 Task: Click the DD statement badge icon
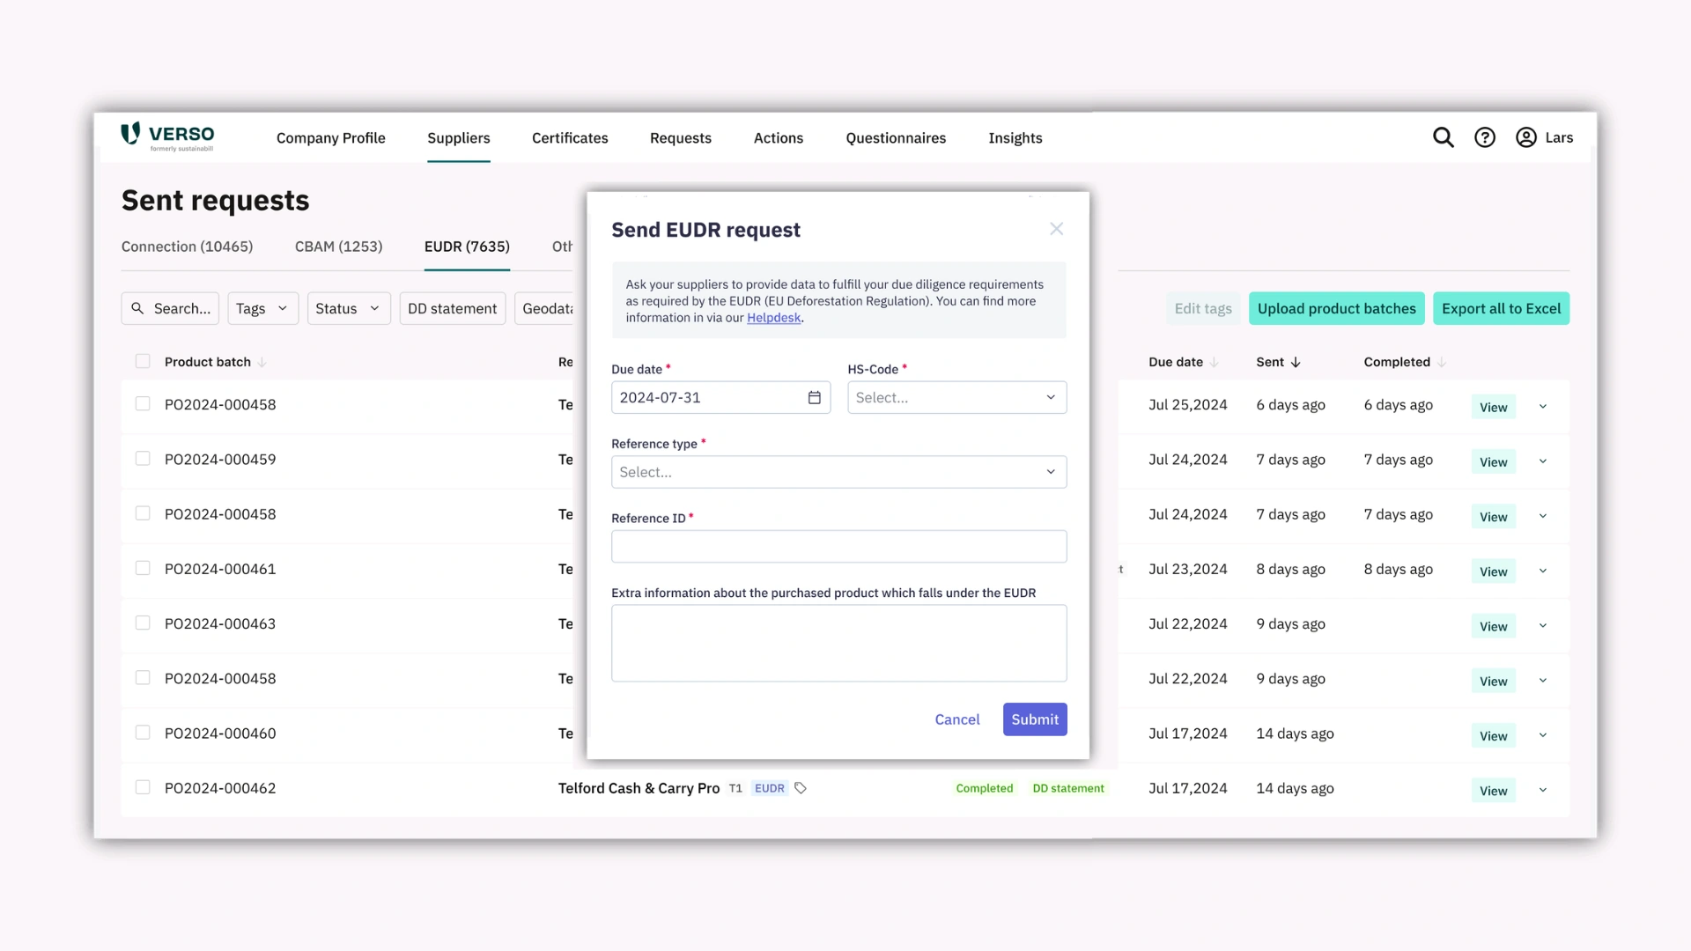pyautogui.click(x=1068, y=787)
